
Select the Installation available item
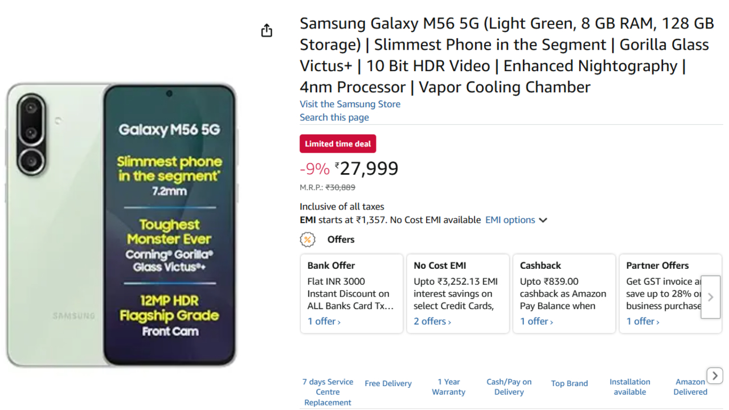630,387
